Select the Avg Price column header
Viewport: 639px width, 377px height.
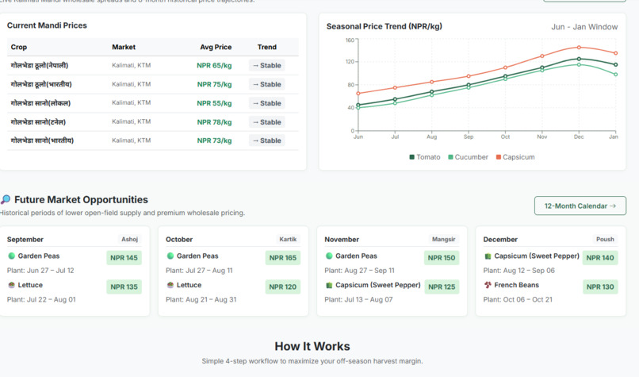216,47
